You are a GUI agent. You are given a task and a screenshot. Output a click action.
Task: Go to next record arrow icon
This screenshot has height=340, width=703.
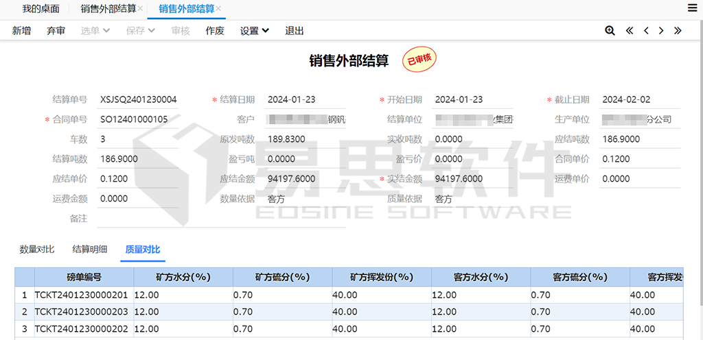point(661,31)
